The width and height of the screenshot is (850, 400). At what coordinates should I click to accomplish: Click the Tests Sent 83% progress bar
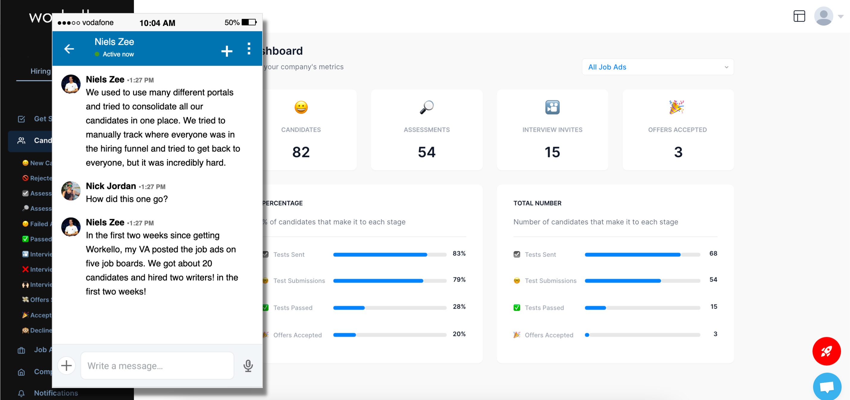pyautogui.click(x=390, y=255)
